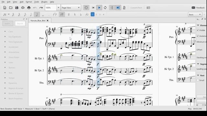Open the Feedback link
The width and height of the screenshot is (207, 116).
198,8
